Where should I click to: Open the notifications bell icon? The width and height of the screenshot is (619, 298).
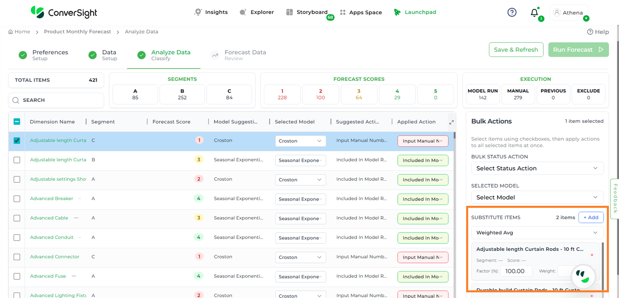pos(534,13)
